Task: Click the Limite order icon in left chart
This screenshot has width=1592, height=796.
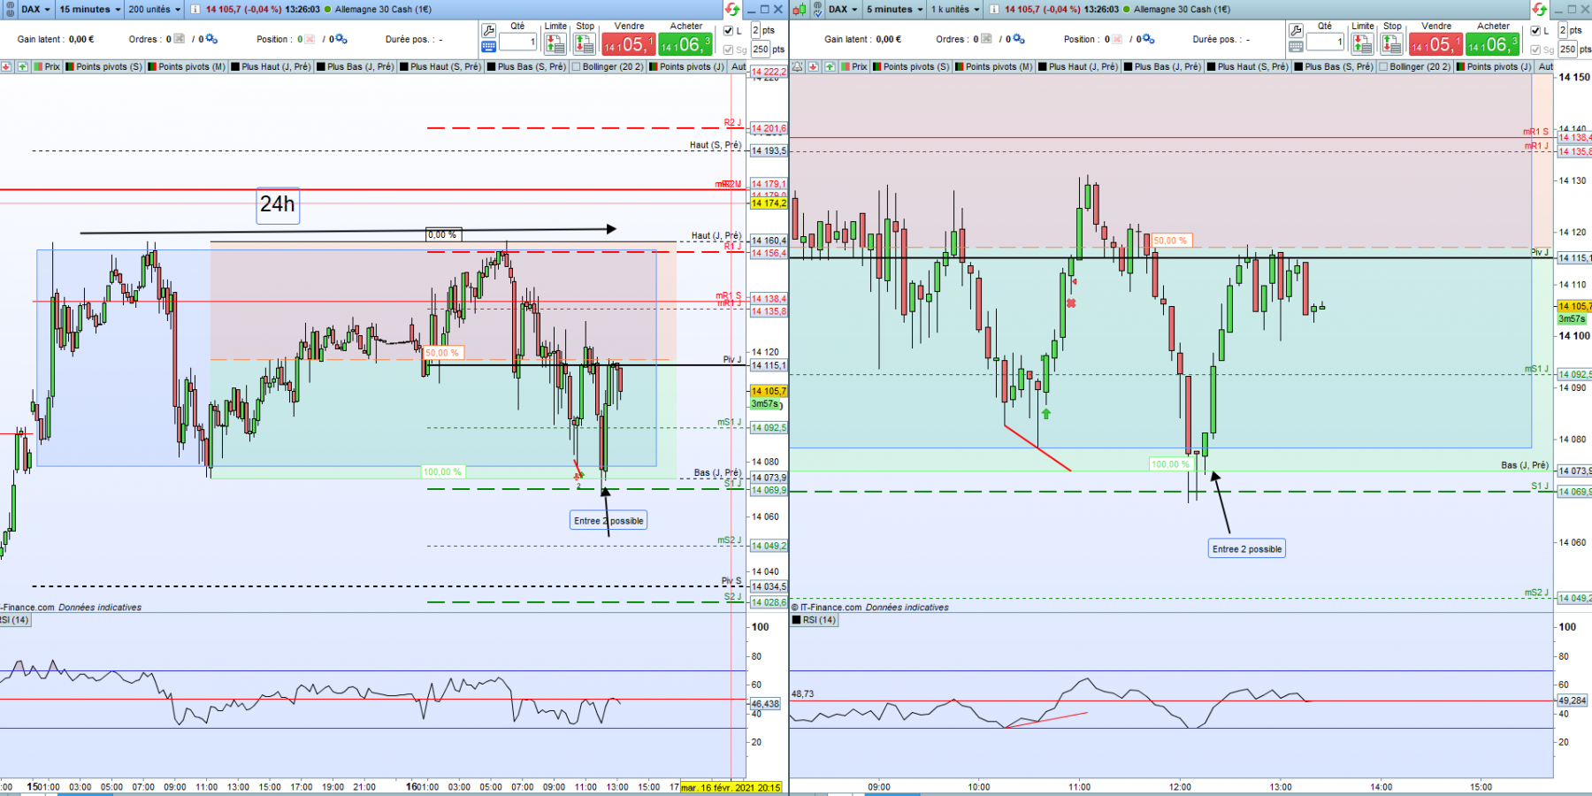Action: 555,43
